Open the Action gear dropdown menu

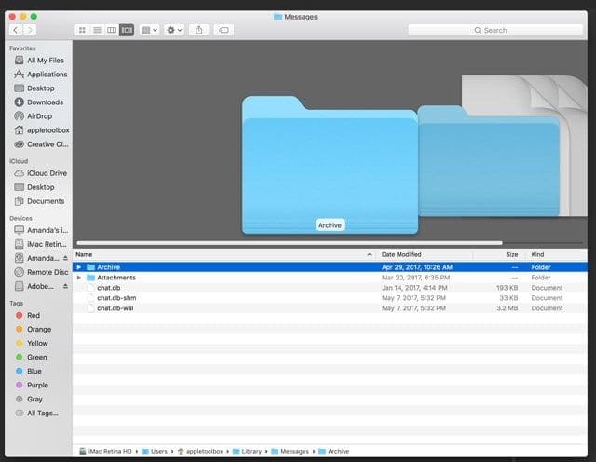[x=173, y=30]
